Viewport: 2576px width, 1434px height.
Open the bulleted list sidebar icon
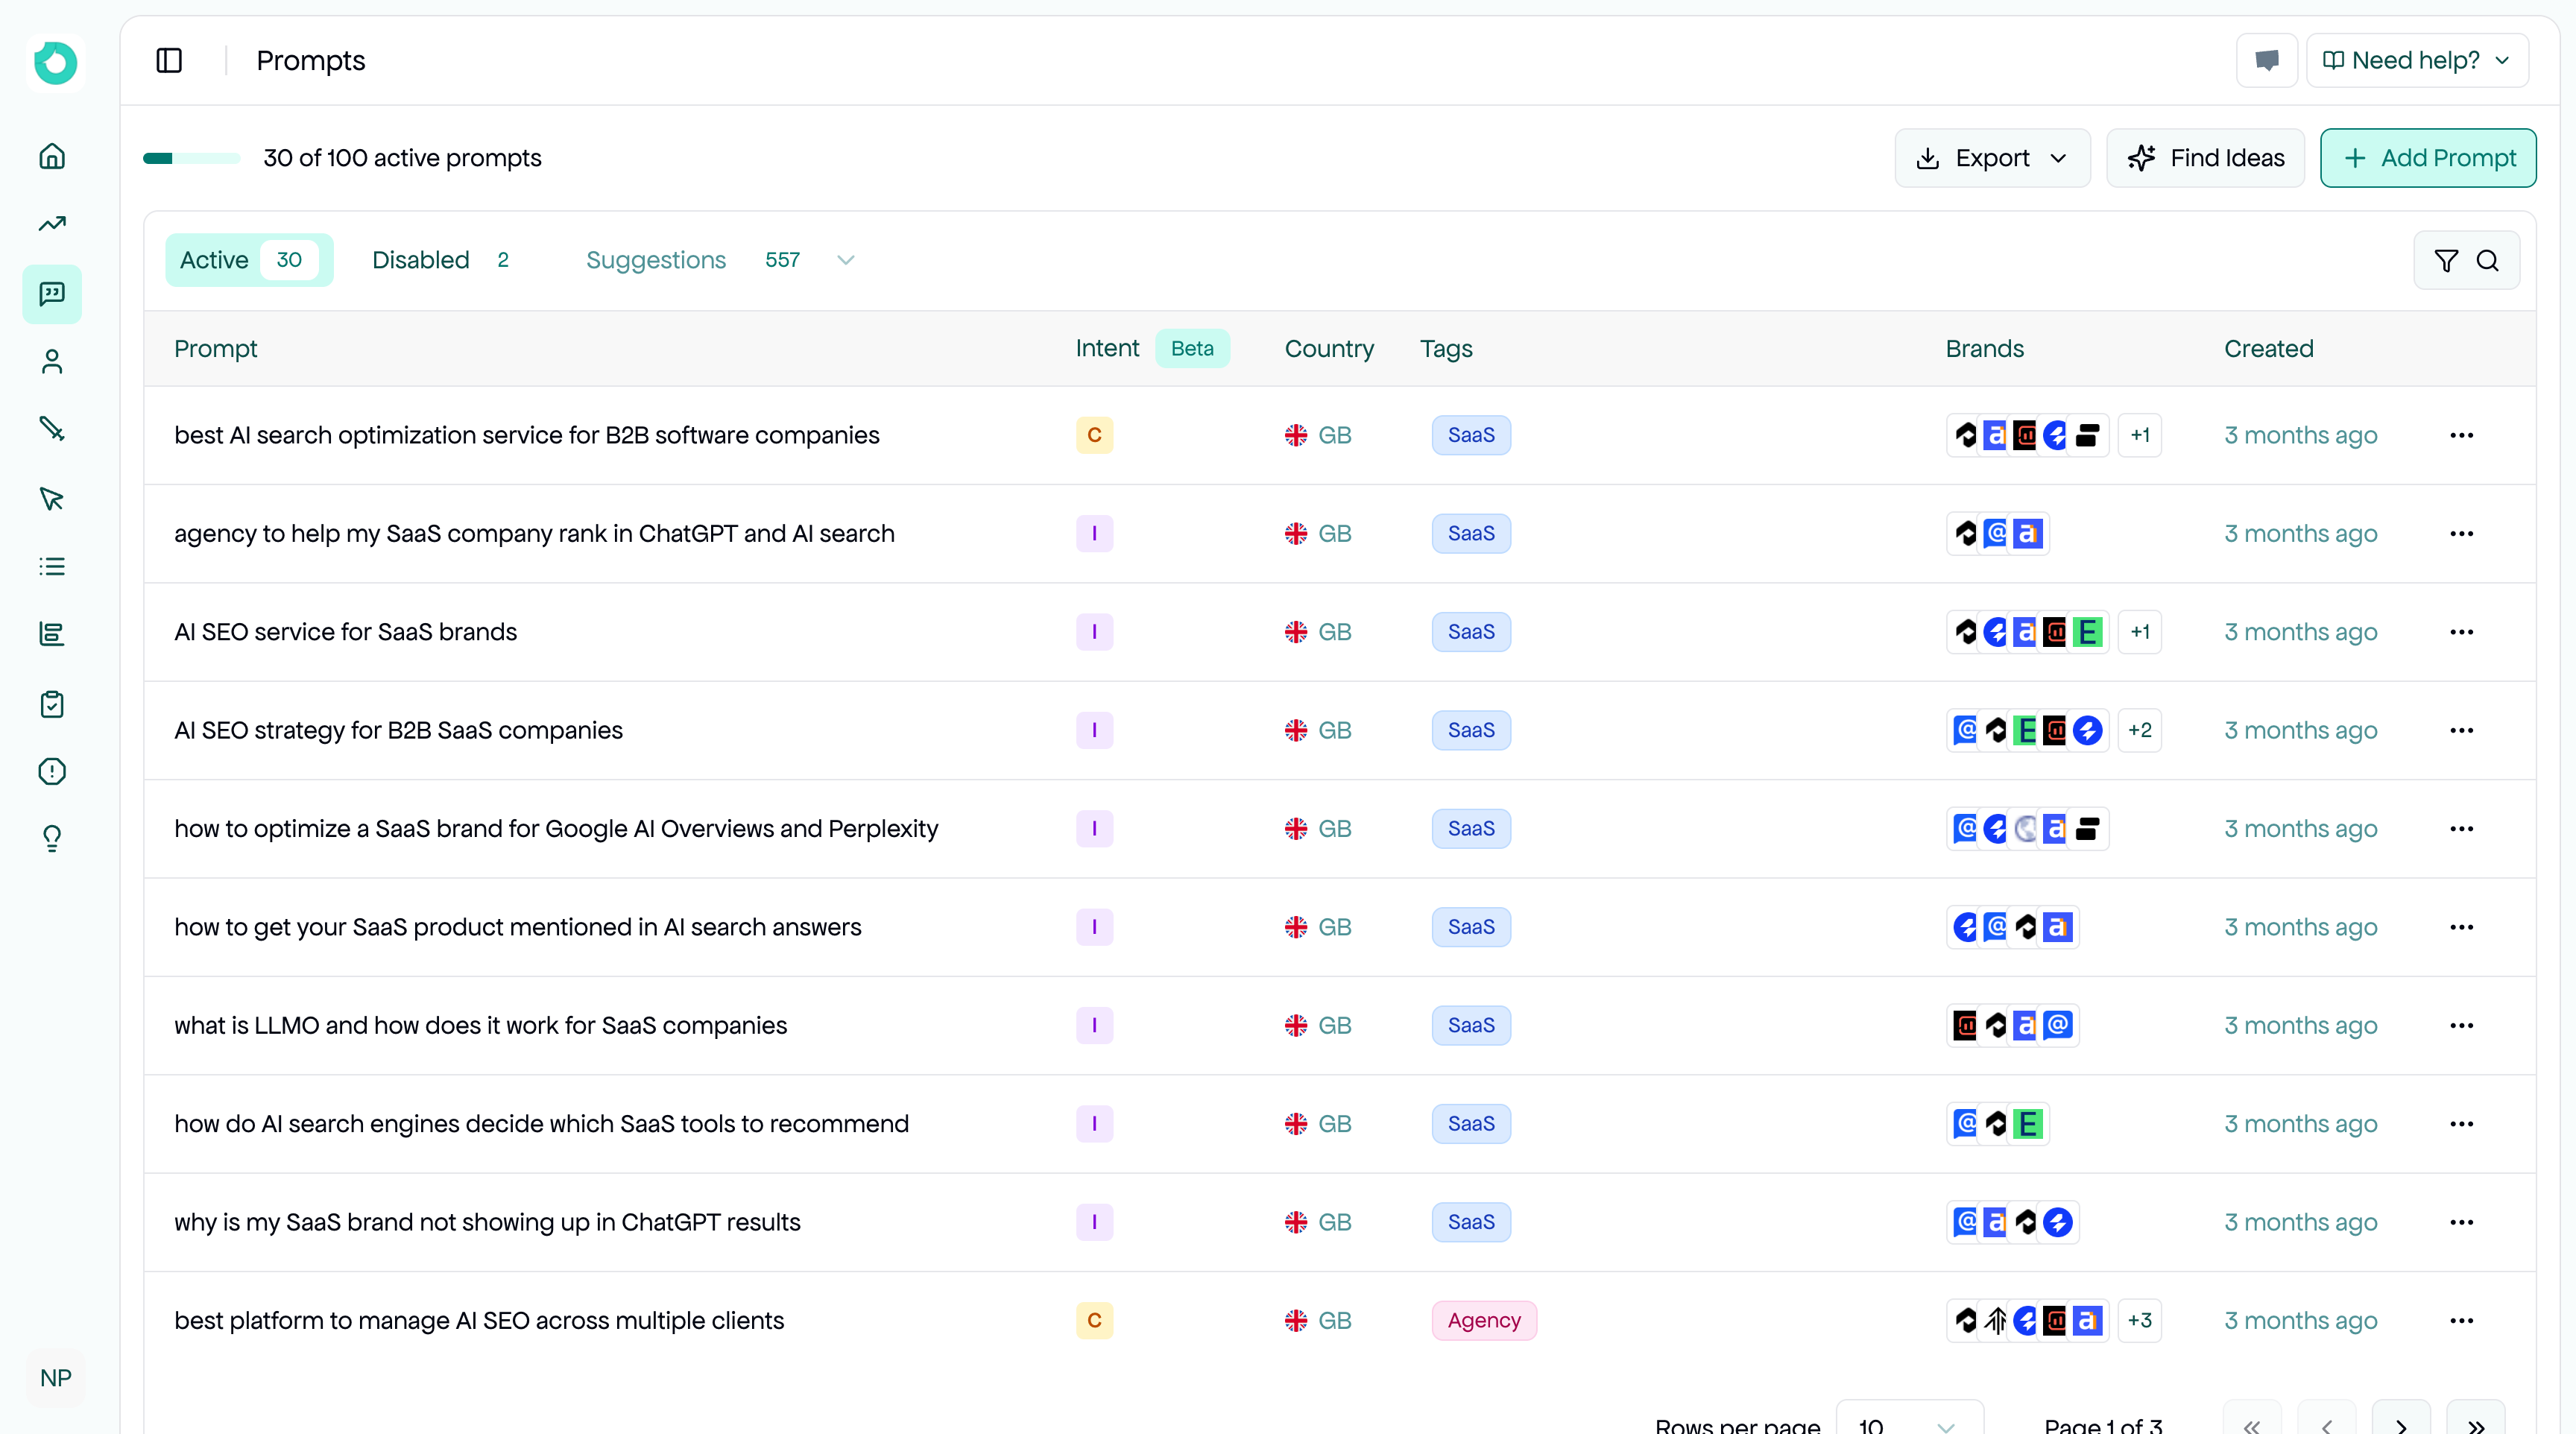(52, 567)
